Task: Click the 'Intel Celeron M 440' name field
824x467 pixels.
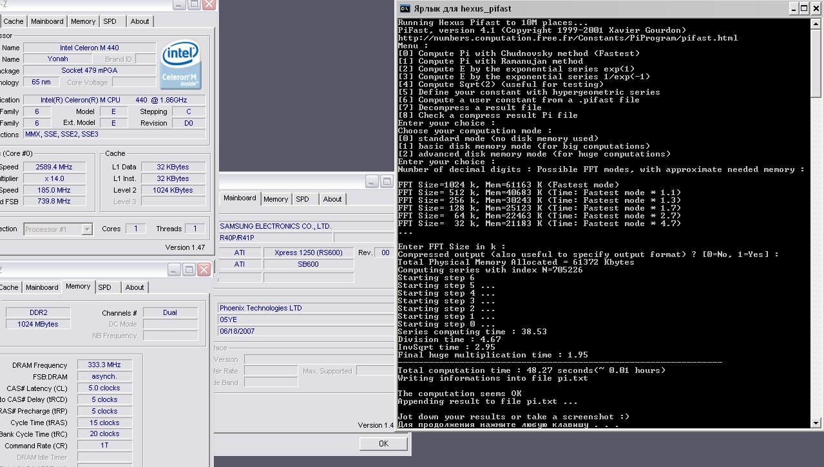Action: (x=90, y=48)
